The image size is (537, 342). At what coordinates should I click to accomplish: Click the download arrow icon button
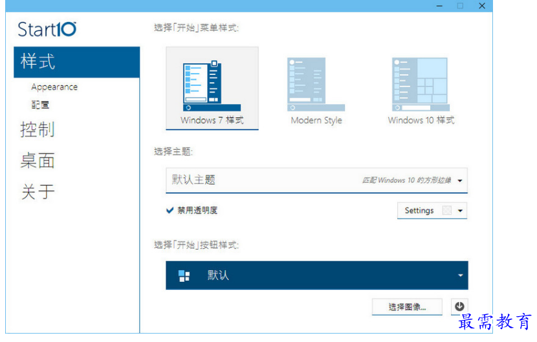[x=459, y=306]
